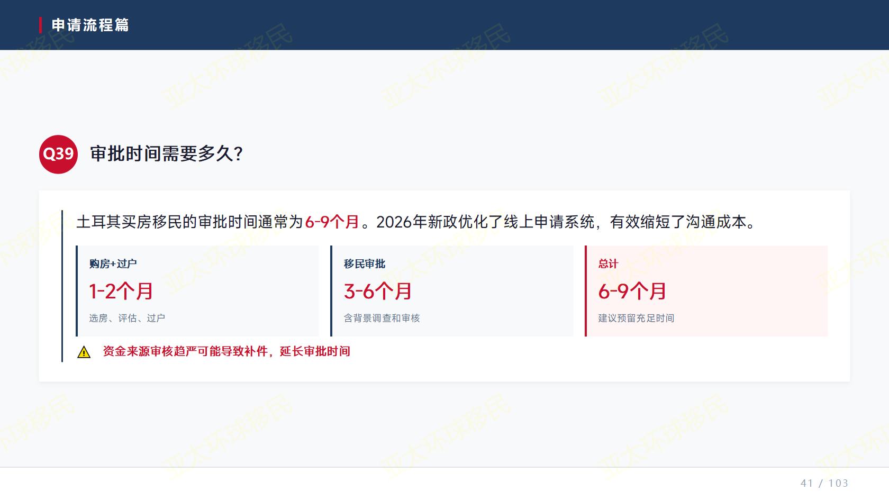Viewport: 889px width, 500px height.
Task: Select the 申请流程篇 header title
Action: (90, 25)
